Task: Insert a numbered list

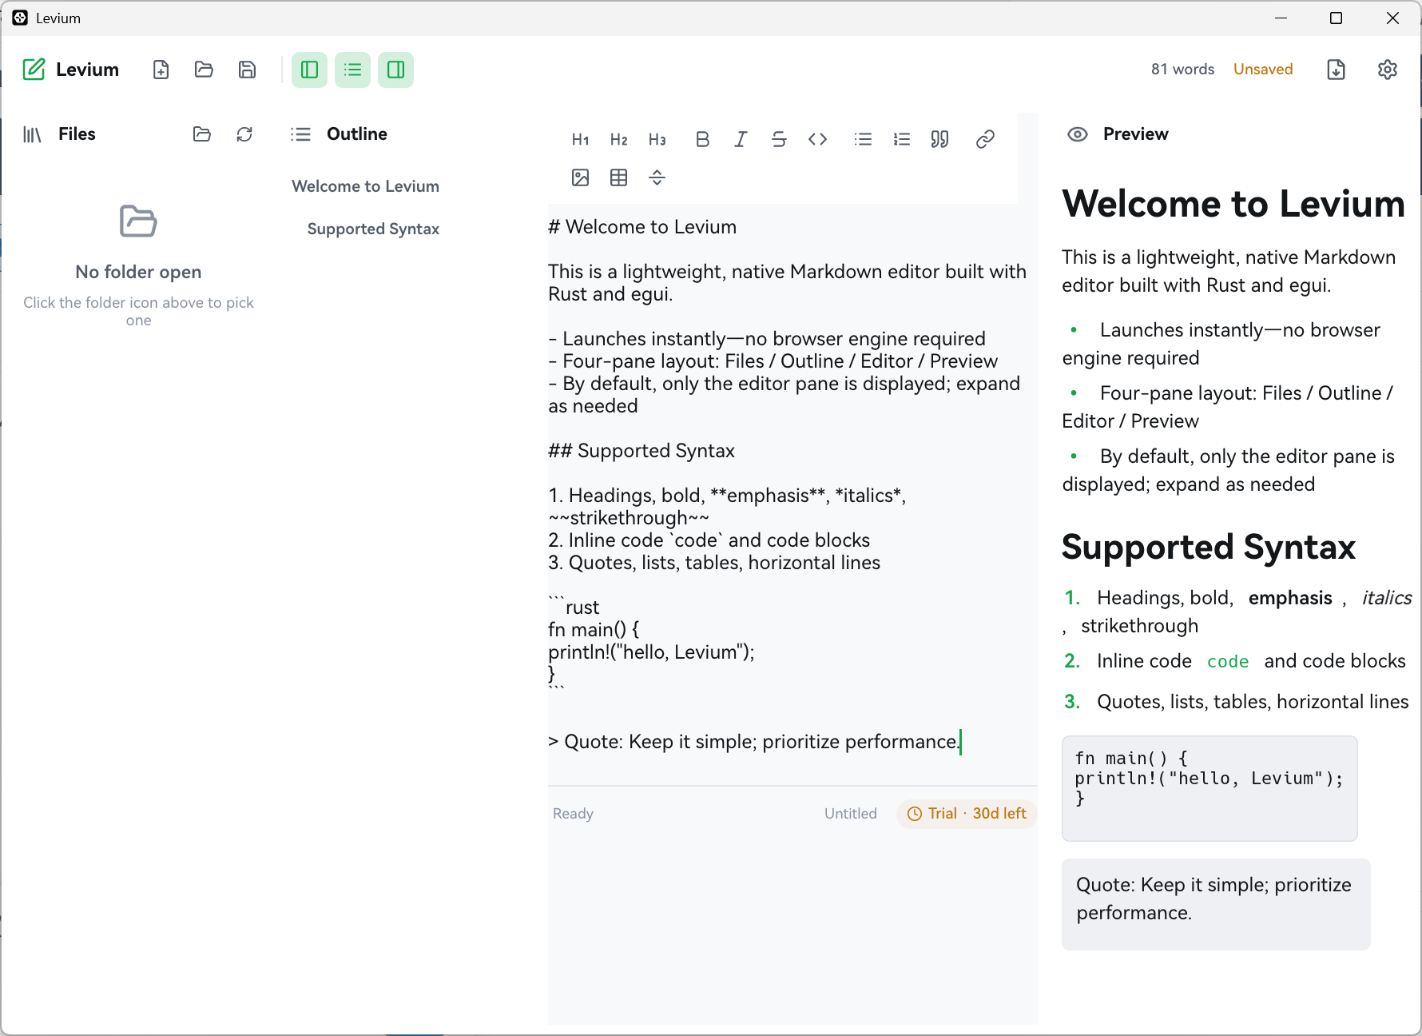Action: tap(902, 140)
